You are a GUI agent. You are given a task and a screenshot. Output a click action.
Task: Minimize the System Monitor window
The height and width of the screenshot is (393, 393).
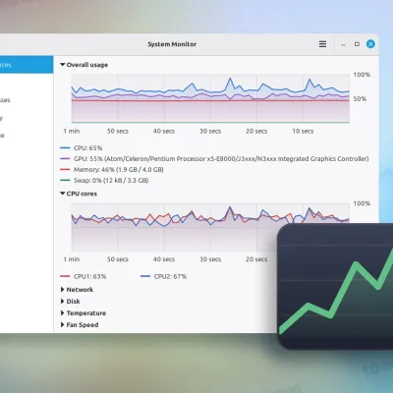(x=343, y=44)
